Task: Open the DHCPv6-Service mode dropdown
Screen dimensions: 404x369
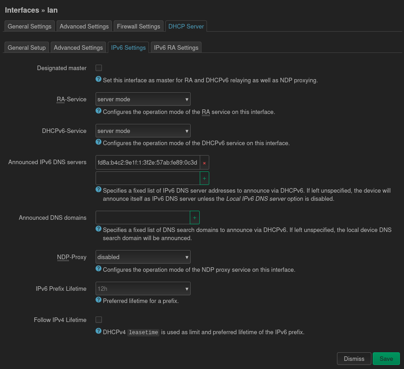Action: point(143,131)
